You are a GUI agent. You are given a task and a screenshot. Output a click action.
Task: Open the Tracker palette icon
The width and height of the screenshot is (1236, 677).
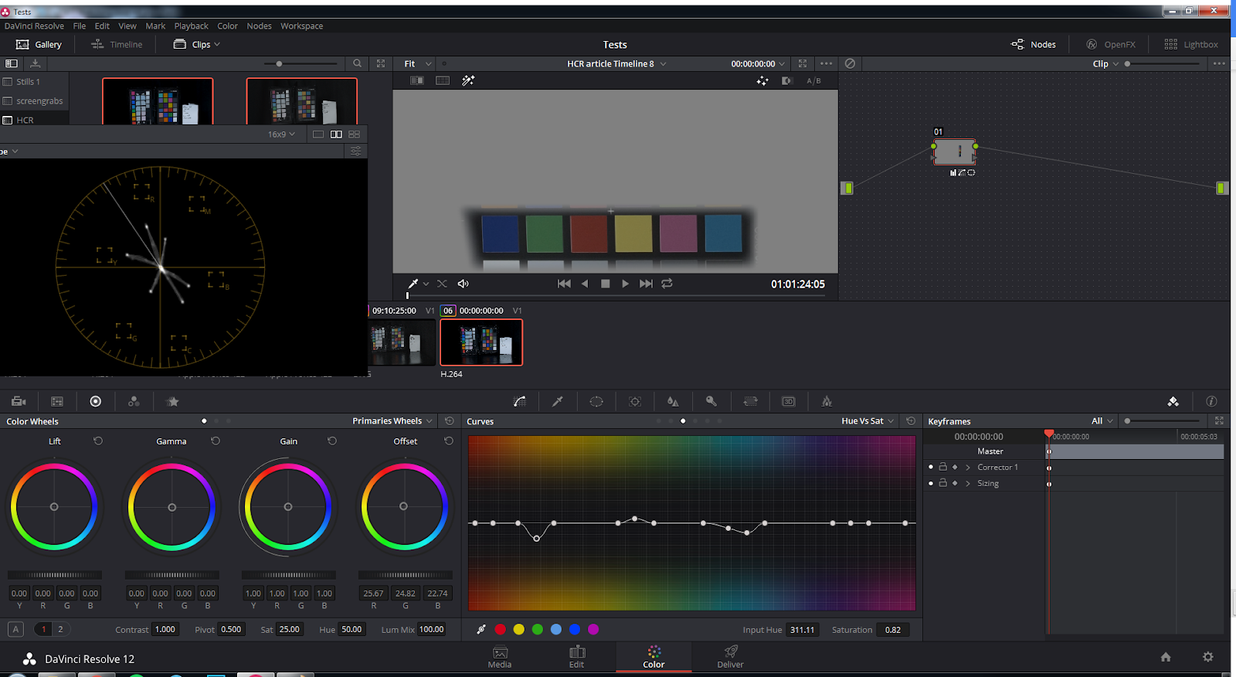[635, 401]
